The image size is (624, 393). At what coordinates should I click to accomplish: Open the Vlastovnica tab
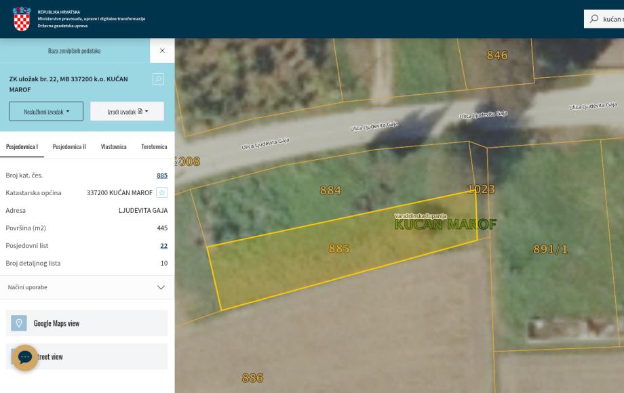pos(113,146)
